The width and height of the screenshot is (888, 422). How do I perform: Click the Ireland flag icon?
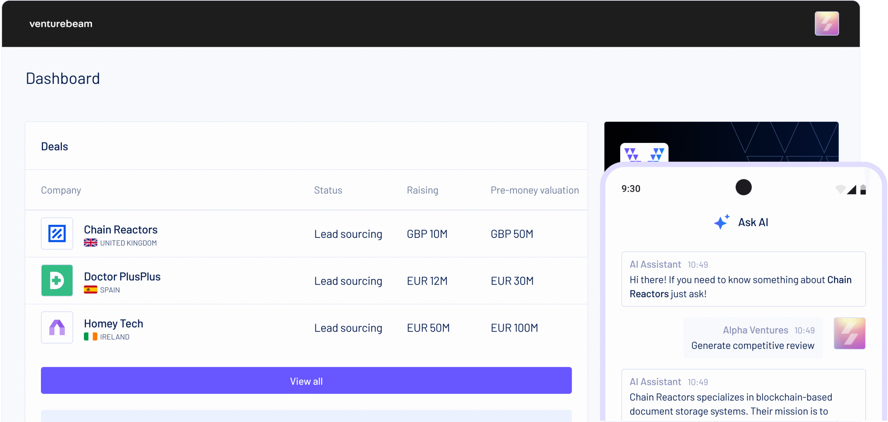(x=91, y=337)
